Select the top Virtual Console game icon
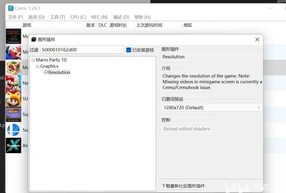286x193 pixels. point(13,36)
